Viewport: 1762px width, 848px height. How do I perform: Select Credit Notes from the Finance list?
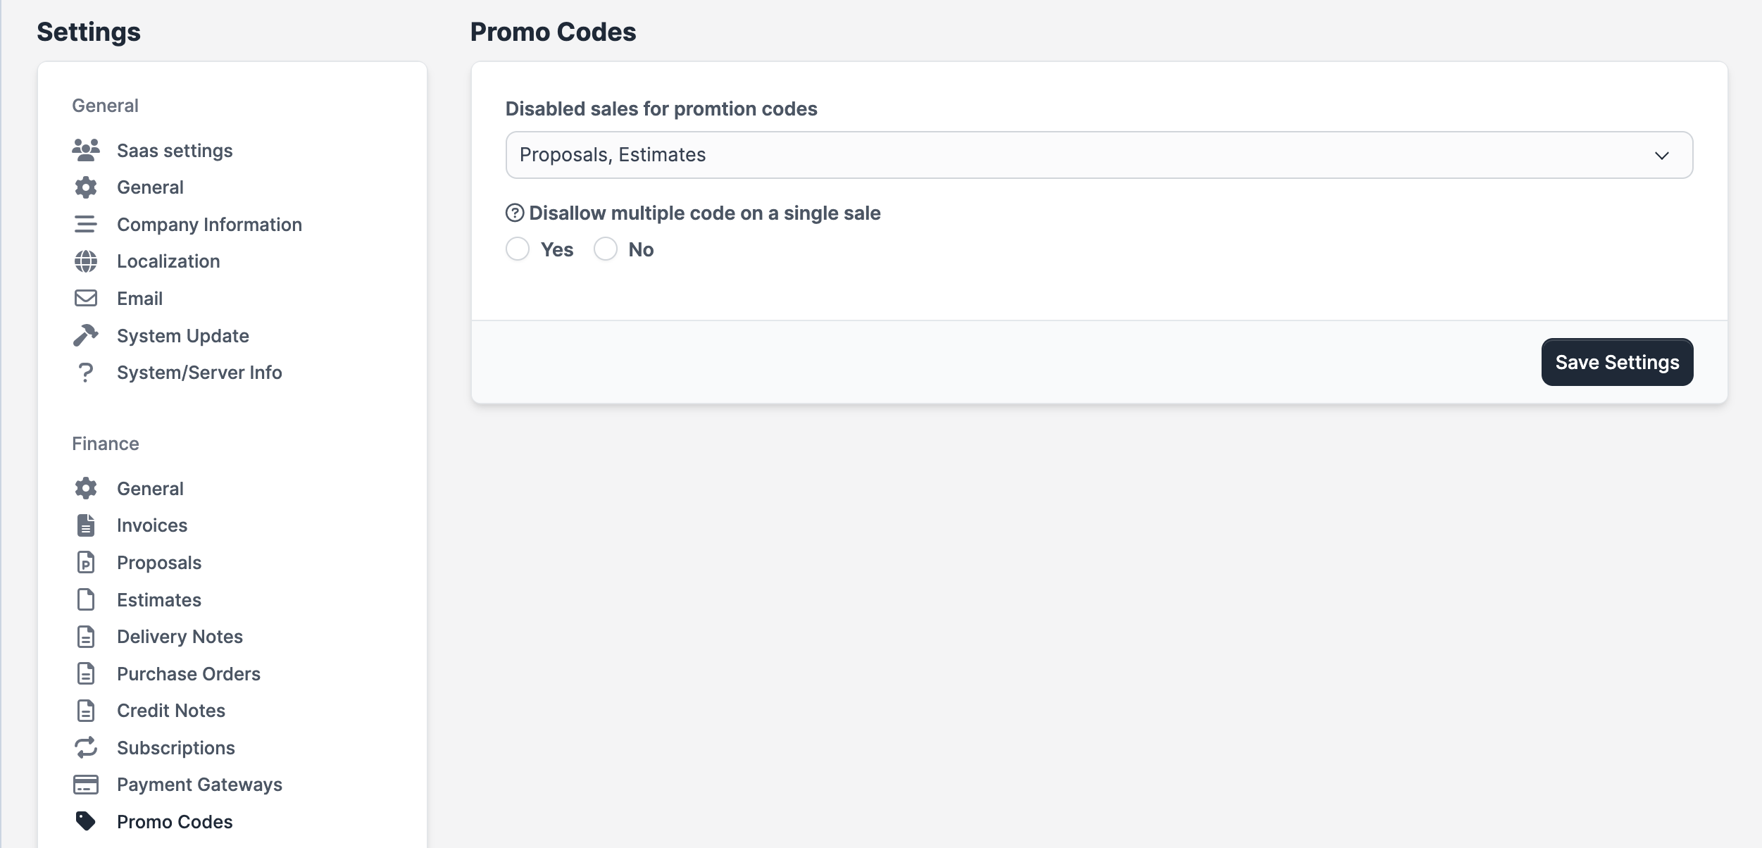click(x=170, y=710)
